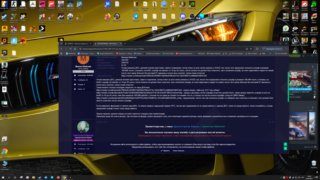Bookmark this page with the star icon
Screen dimensions: 320x180
pos(251,49)
